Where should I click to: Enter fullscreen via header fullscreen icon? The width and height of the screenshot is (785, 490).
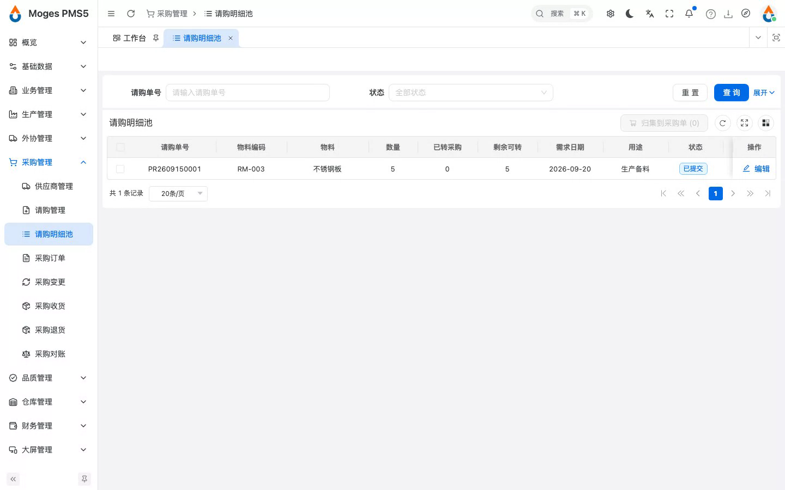(x=669, y=14)
